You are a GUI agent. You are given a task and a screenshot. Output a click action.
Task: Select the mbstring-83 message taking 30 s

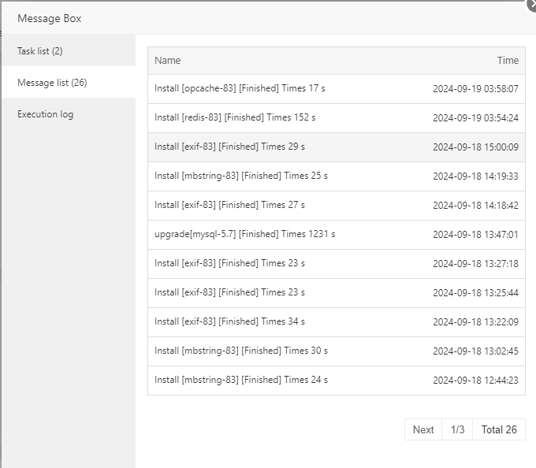tap(240, 351)
